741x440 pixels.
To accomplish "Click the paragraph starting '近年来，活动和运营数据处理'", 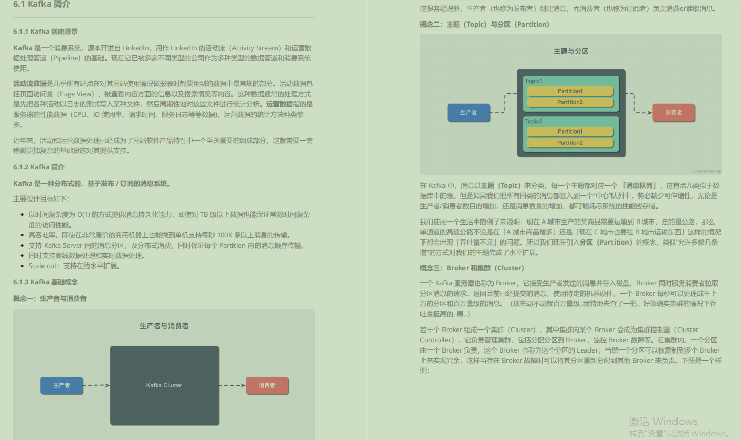I will click(163, 146).
